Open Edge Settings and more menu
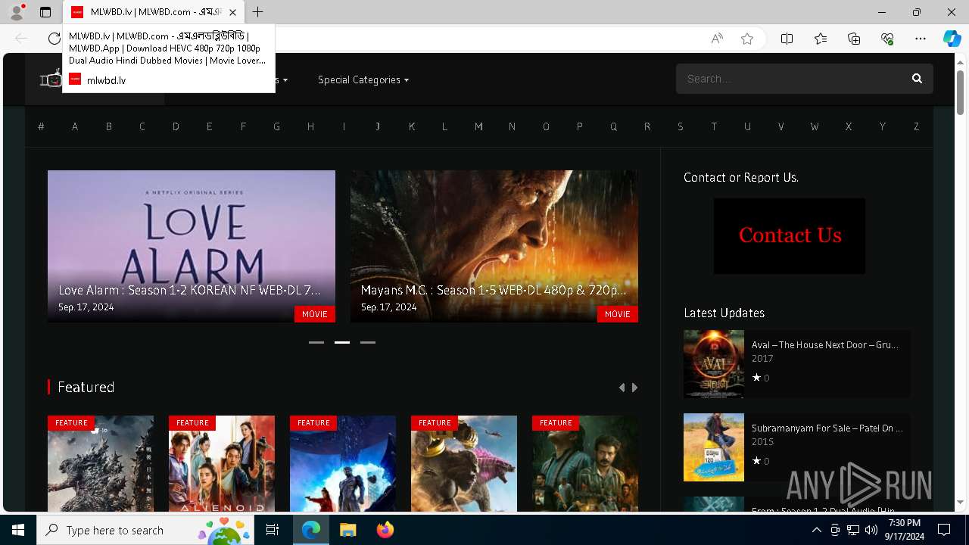The height and width of the screenshot is (545, 969). pyautogui.click(x=921, y=39)
